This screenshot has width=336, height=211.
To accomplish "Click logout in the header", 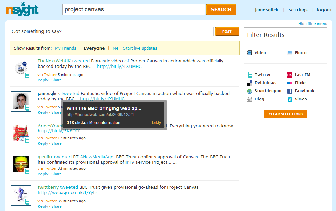I will click(x=324, y=10).
